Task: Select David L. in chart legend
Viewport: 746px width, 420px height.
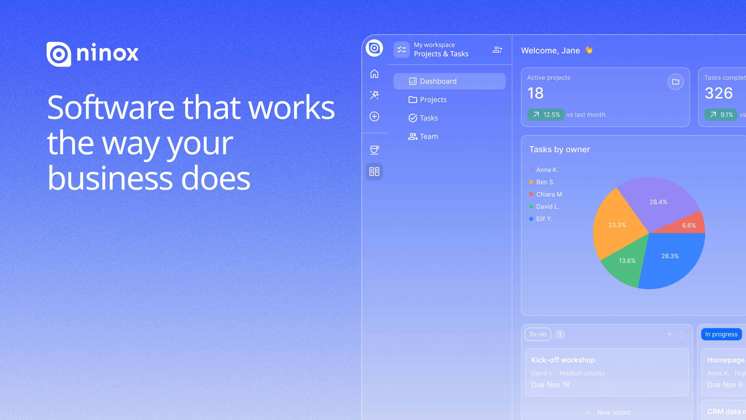Action: [x=544, y=207]
